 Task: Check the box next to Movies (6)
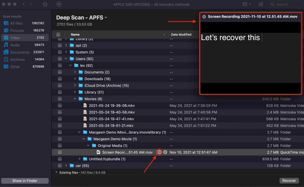[60, 99]
